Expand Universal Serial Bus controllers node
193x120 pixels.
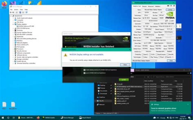coord(13,63)
